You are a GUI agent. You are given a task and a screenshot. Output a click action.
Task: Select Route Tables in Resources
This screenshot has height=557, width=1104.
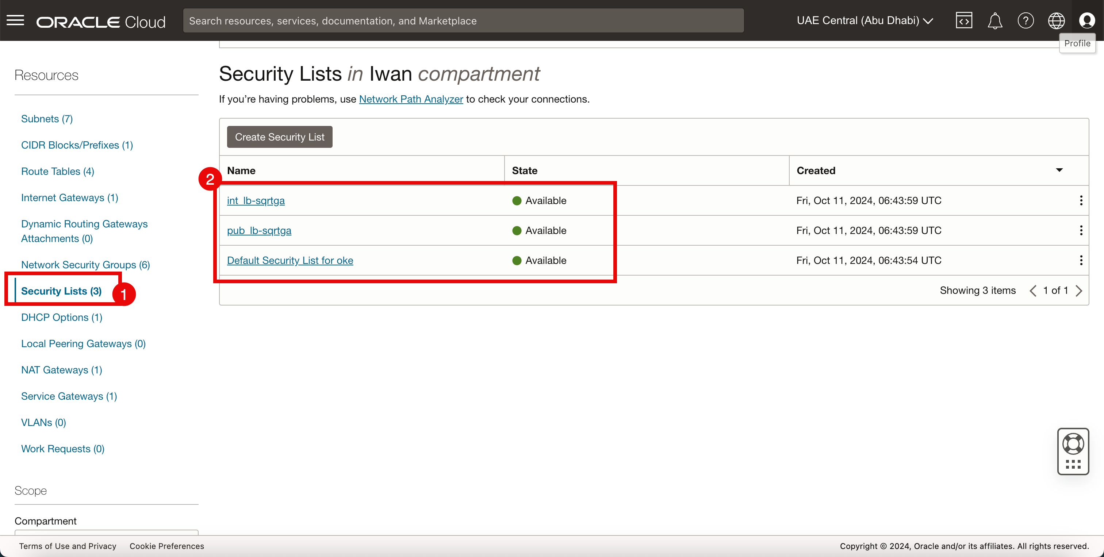(57, 172)
